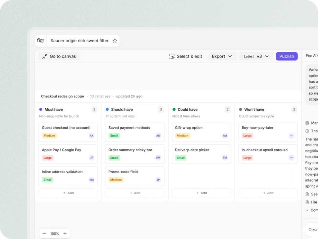Open the In-checkout upsell carousel card

click(x=268, y=154)
